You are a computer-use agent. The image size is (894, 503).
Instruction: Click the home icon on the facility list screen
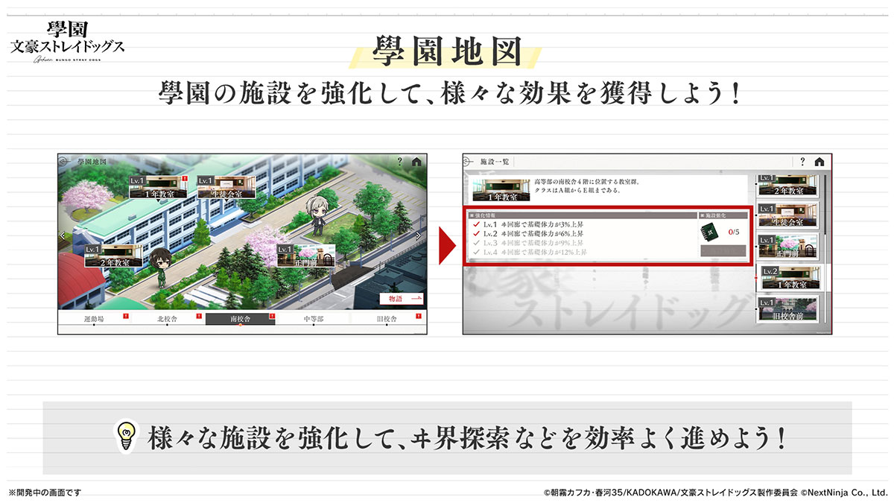click(819, 162)
